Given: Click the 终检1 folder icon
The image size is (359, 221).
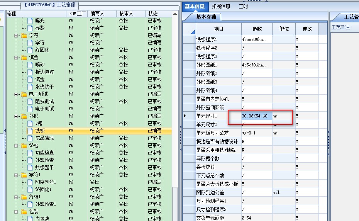Looking at the screenshot, I should pos(24,197).
